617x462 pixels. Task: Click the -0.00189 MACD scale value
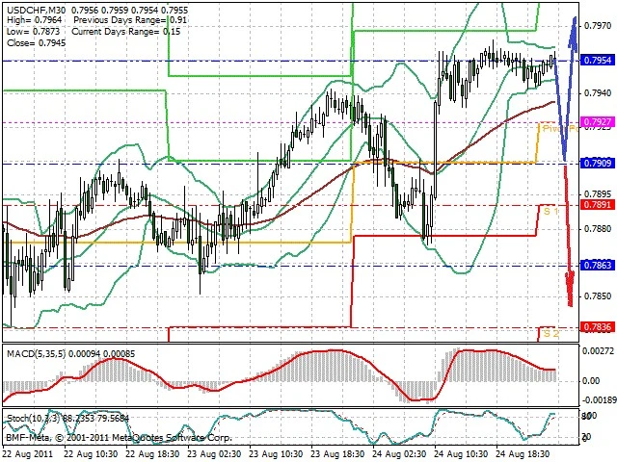pyautogui.click(x=598, y=400)
